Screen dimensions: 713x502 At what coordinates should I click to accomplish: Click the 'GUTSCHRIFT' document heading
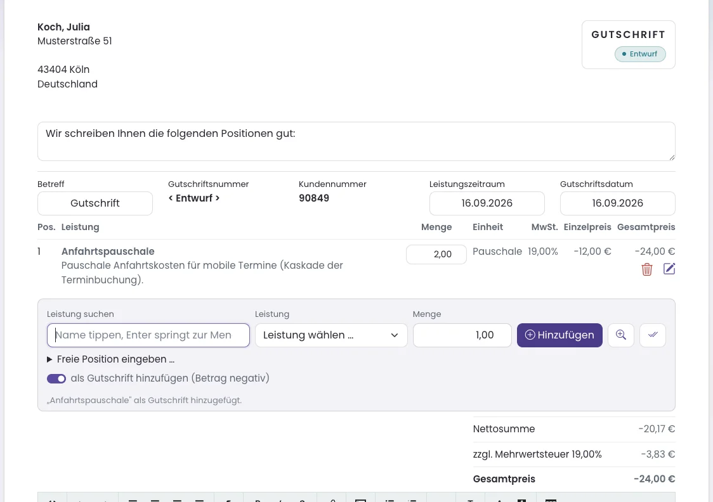coord(628,34)
